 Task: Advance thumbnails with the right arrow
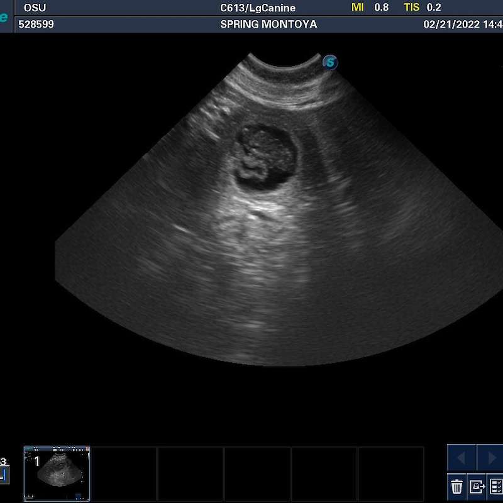pyautogui.click(x=490, y=457)
